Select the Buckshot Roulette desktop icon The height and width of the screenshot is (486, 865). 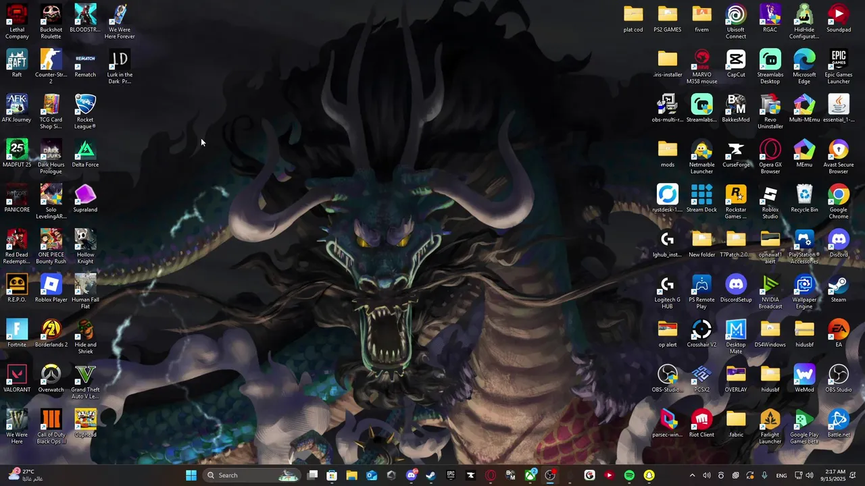(x=51, y=22)
